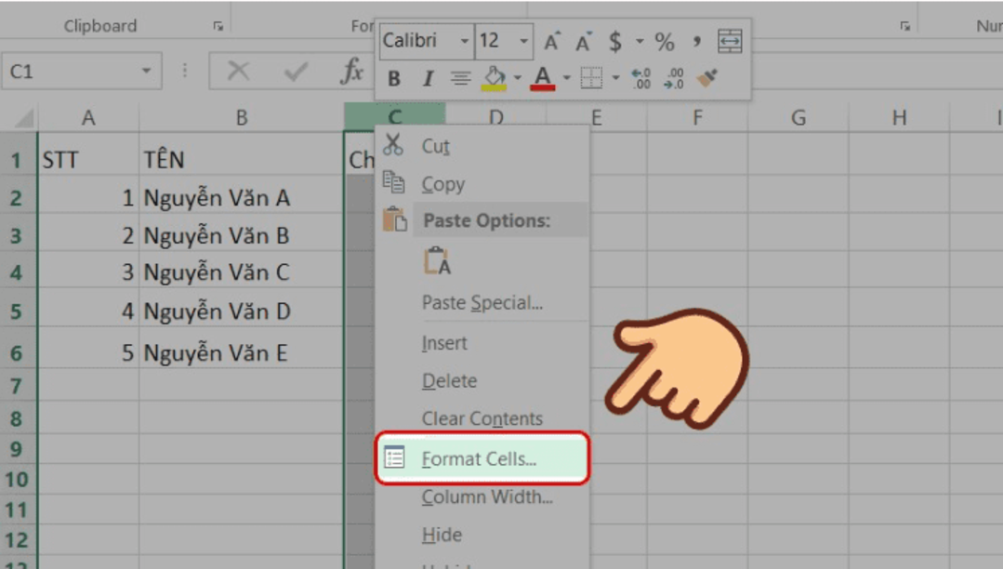
Task: Open the borders dropdown arrow
Action: click(x=615, y=78)
